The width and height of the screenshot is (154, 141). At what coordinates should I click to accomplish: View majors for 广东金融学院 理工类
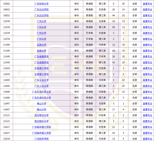click(x=147, y=62)
